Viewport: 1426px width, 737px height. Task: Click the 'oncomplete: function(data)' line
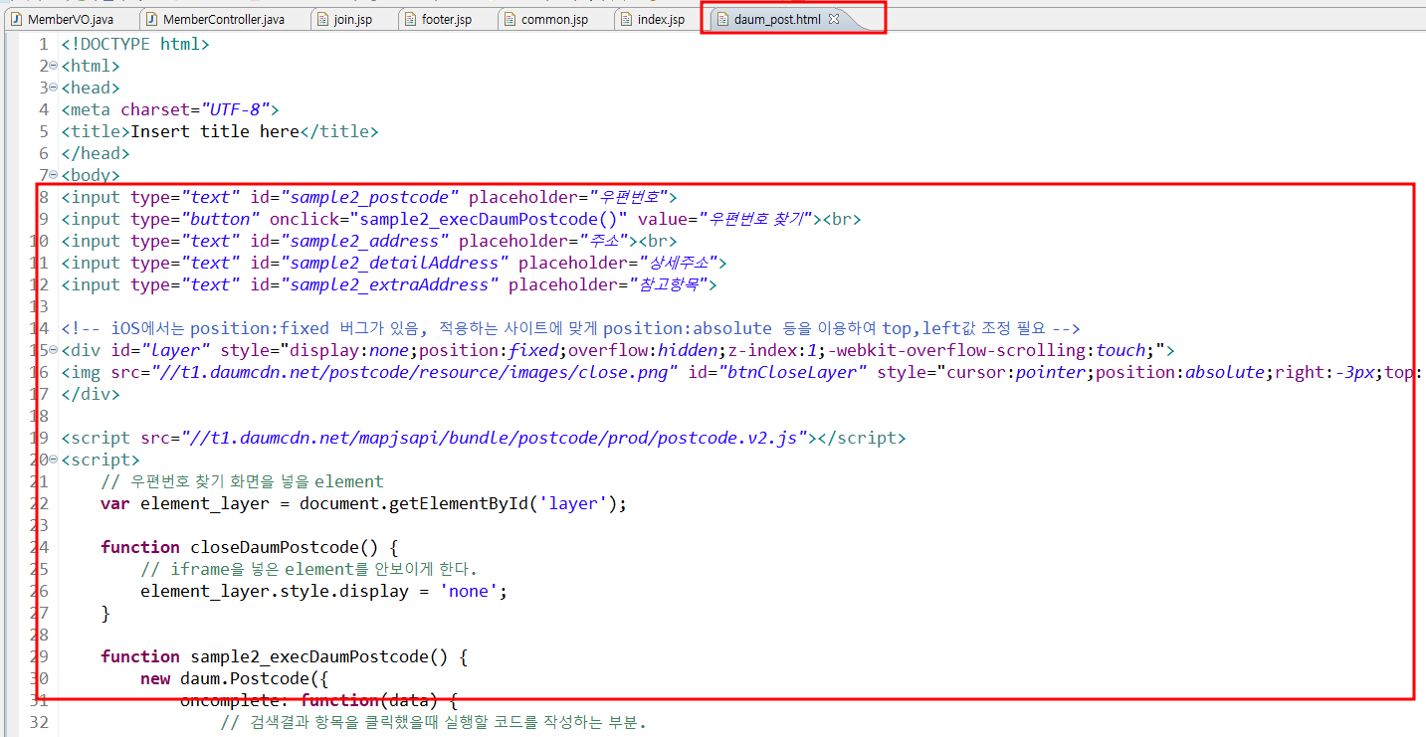[318, 700]
